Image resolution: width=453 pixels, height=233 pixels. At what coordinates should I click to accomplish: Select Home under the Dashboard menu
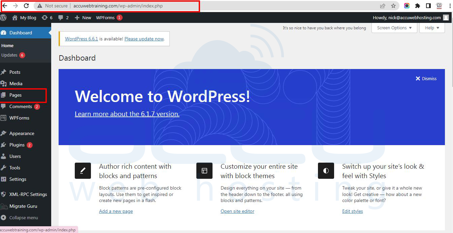click(x=7, y=45)
